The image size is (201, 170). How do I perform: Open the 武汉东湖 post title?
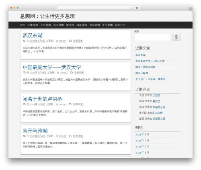click(33, 35)
